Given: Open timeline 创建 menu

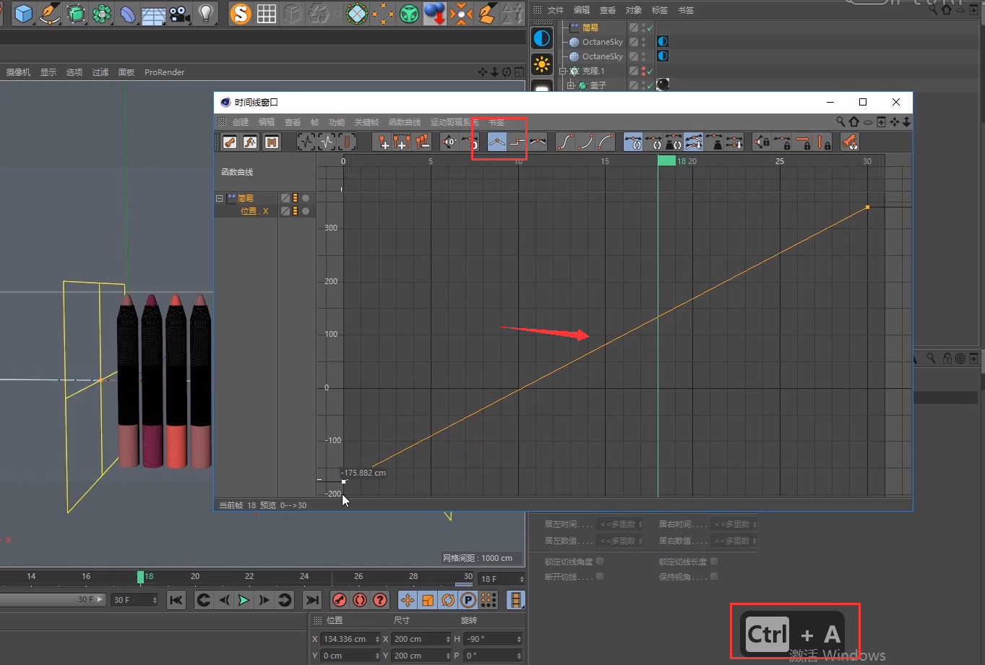Looking at the screenshot, I should (240, 122).
